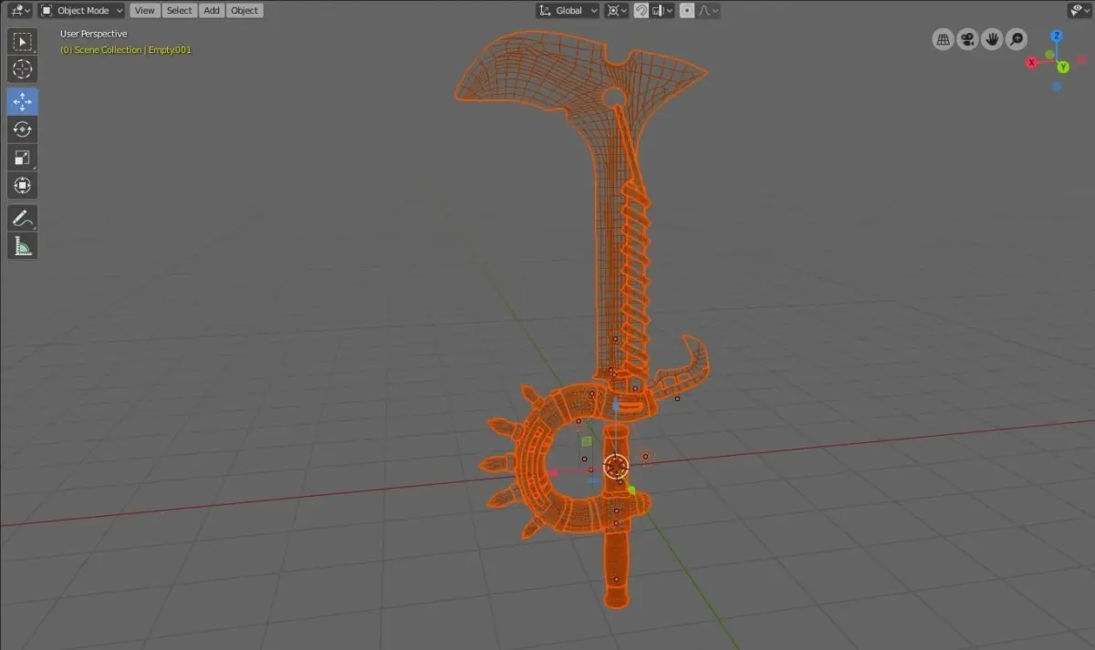This screenshot has width=1095, height=650.
Task: Select the Transform tool
Action: [x=22, y=186]
